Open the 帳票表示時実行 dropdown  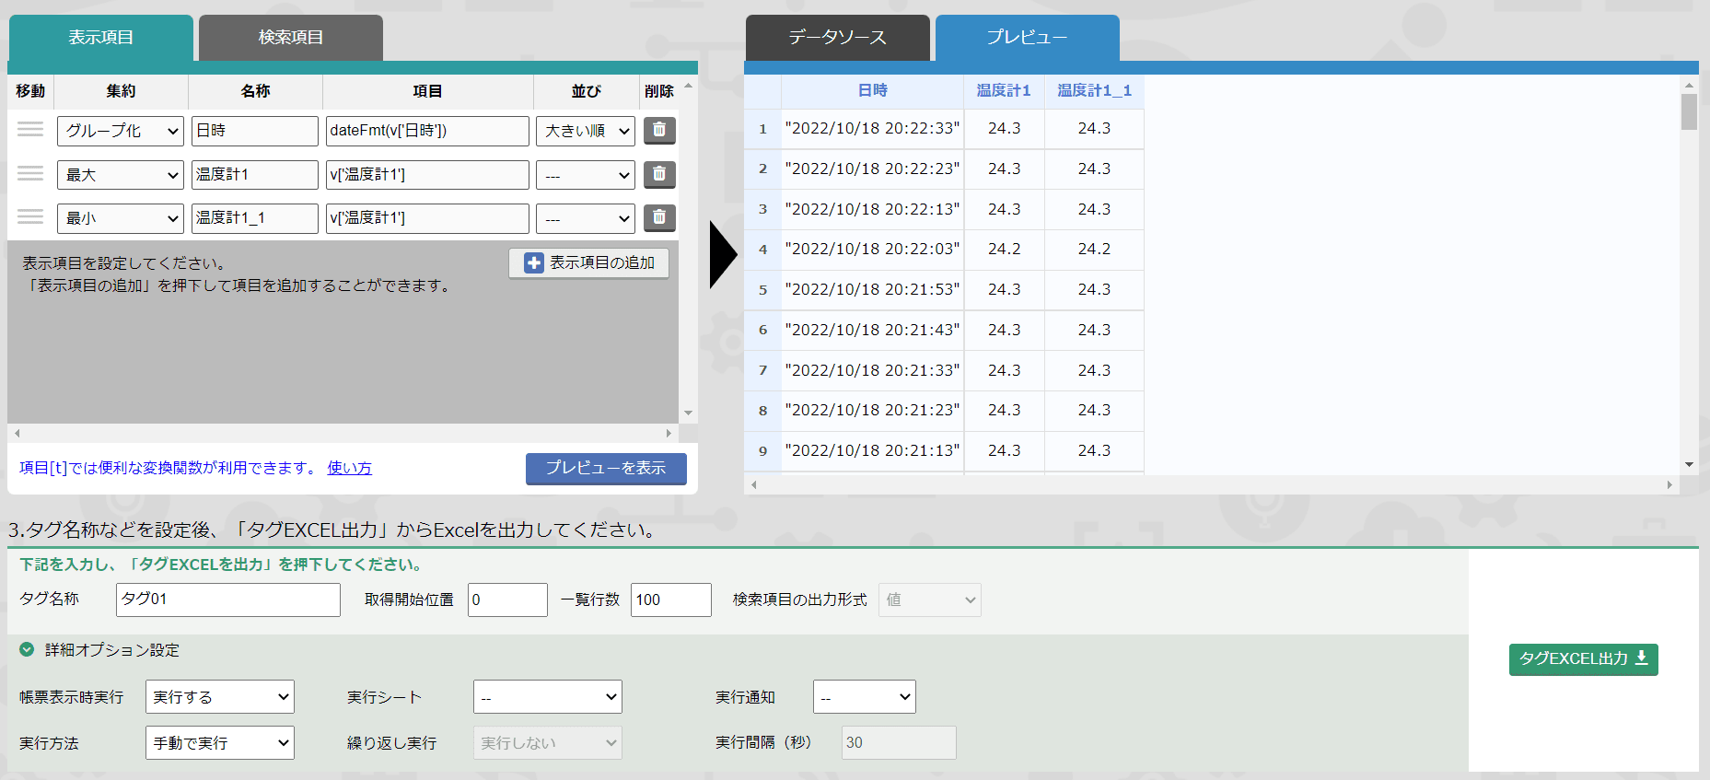(220, 697)
